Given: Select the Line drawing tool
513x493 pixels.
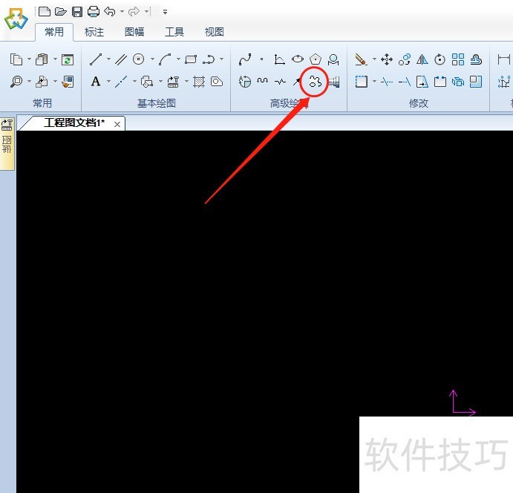Looking at the screenshot, I should [x=96, y=59].
